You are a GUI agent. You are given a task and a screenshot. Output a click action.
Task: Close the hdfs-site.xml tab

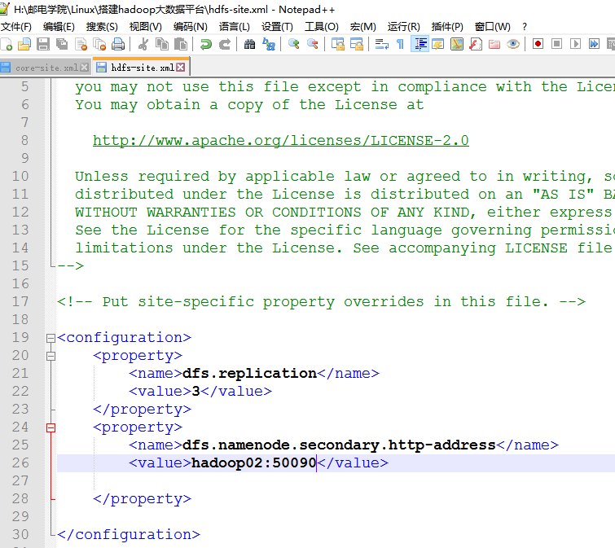click(180, 68)
